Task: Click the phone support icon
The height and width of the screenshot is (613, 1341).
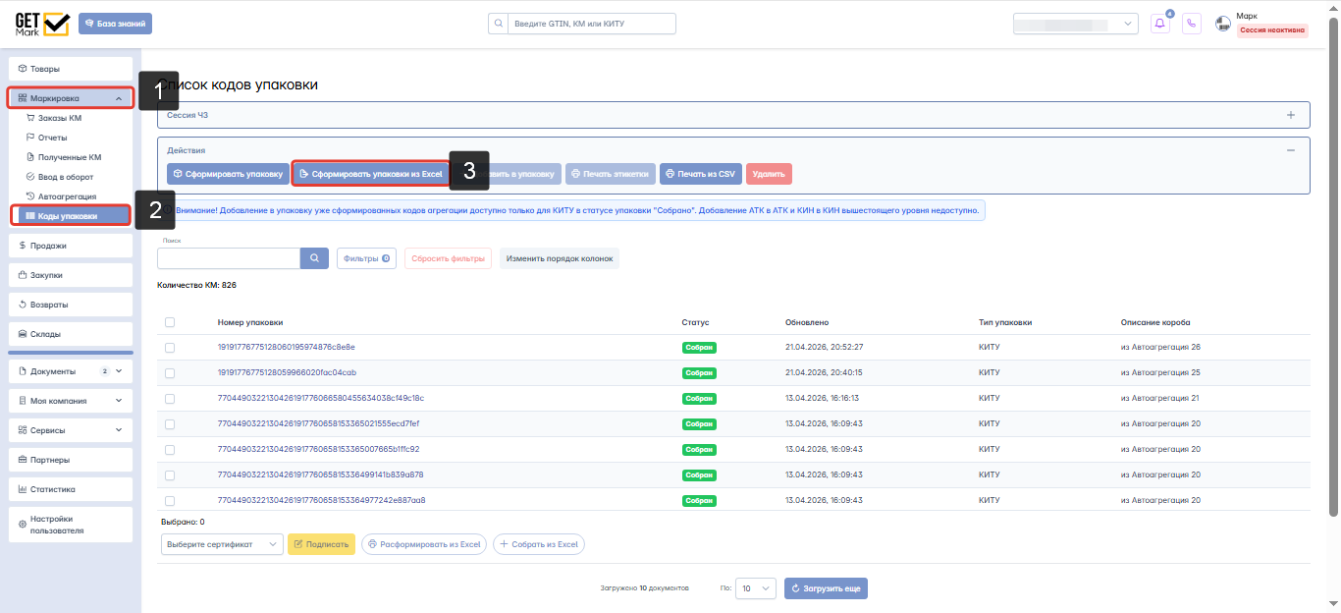Action: coord(1192,24)
